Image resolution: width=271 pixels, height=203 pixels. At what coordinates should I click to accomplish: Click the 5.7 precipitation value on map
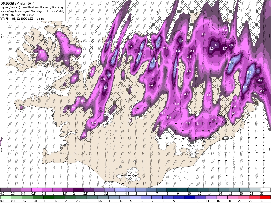click(x=114, y=58)
